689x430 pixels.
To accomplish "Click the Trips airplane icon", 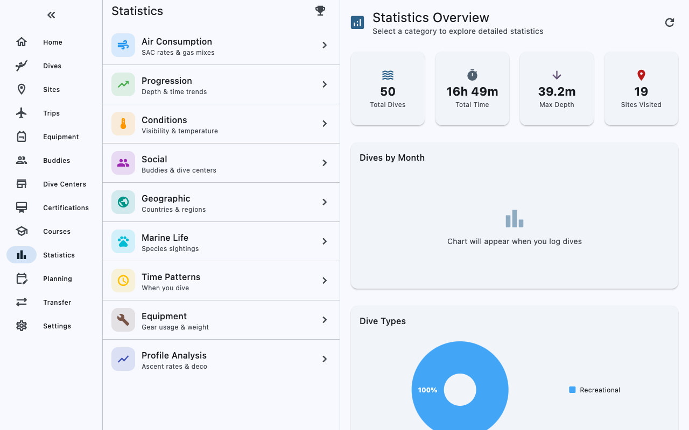I will coord(22,113).
